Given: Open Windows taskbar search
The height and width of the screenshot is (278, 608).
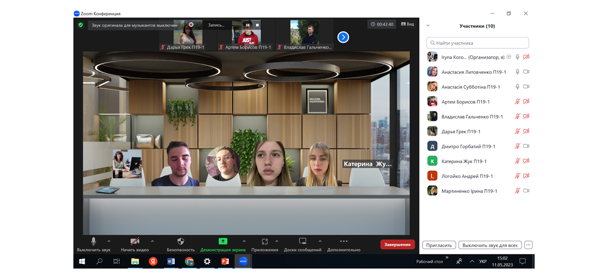Looking at the screenshot, I should [x=99, y=261].
